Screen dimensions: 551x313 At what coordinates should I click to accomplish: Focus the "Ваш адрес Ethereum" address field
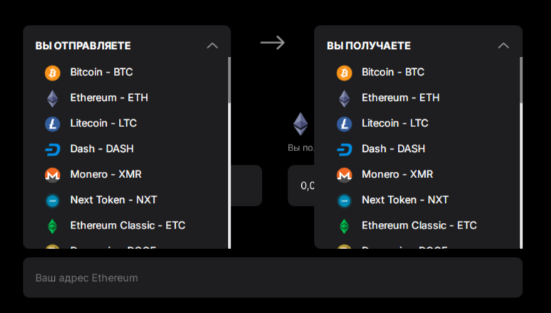click(273, 278)
